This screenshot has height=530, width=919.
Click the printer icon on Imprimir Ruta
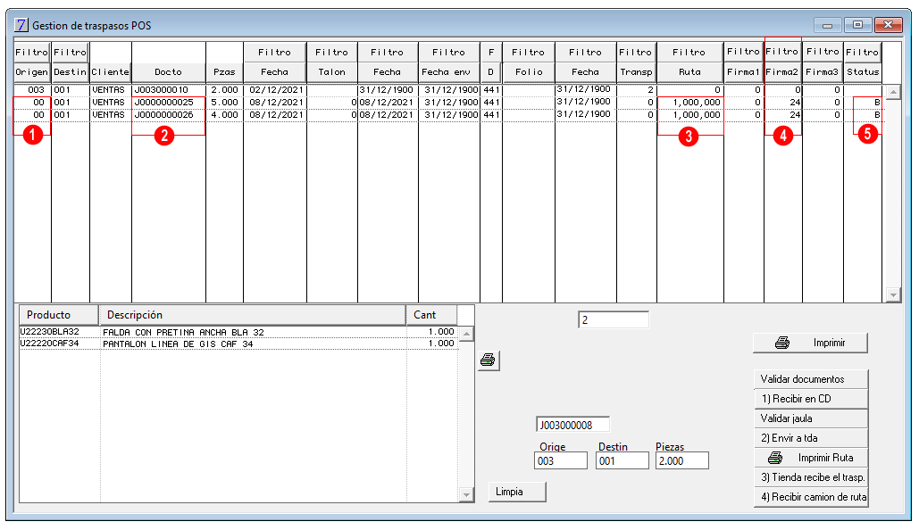click(x=775, y=458)
